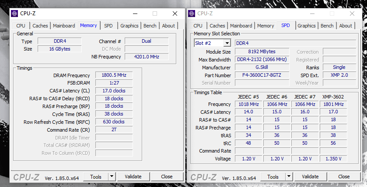The image size is (367, 187).
Task: Select NB Frequency value 4201.0 MHz
Action: click(147, 57)
